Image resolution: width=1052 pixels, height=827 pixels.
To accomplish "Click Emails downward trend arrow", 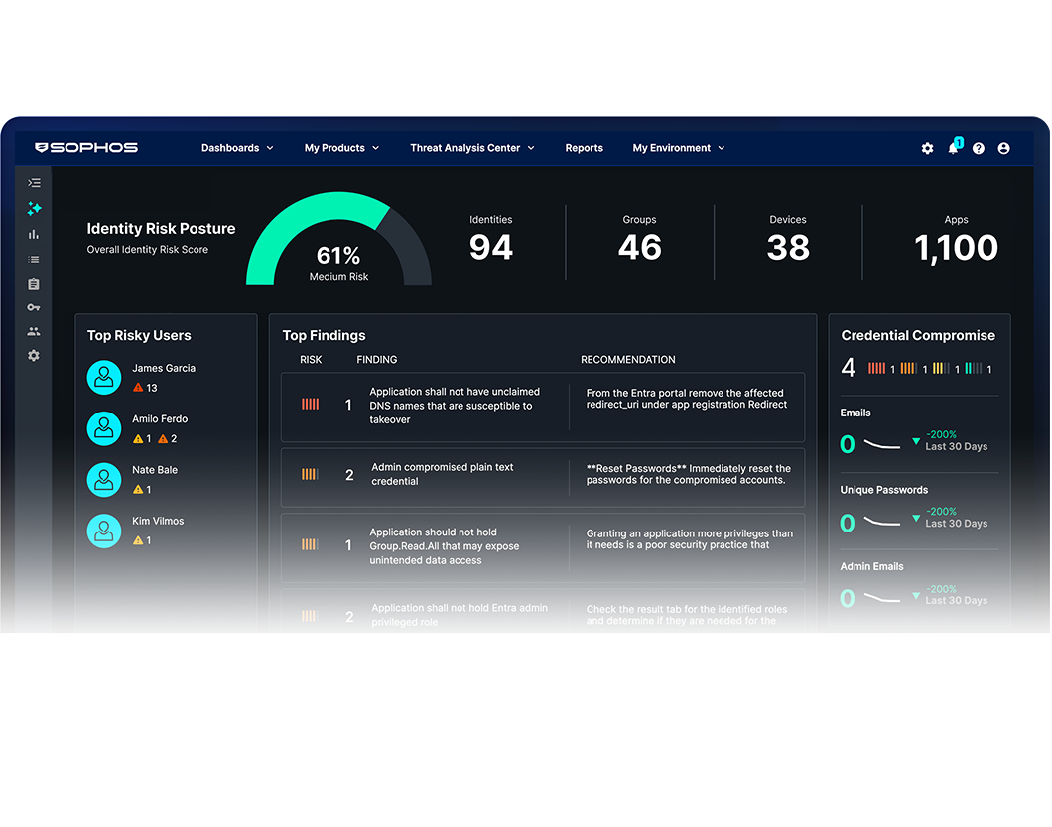I will (916, 441).
